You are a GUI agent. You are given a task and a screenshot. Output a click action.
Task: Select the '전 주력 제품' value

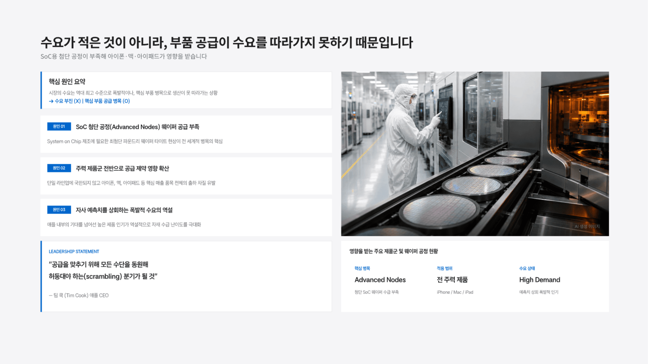pos(452,280)
